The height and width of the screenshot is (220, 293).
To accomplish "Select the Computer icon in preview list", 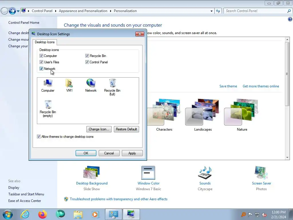I will coord(48,86).
